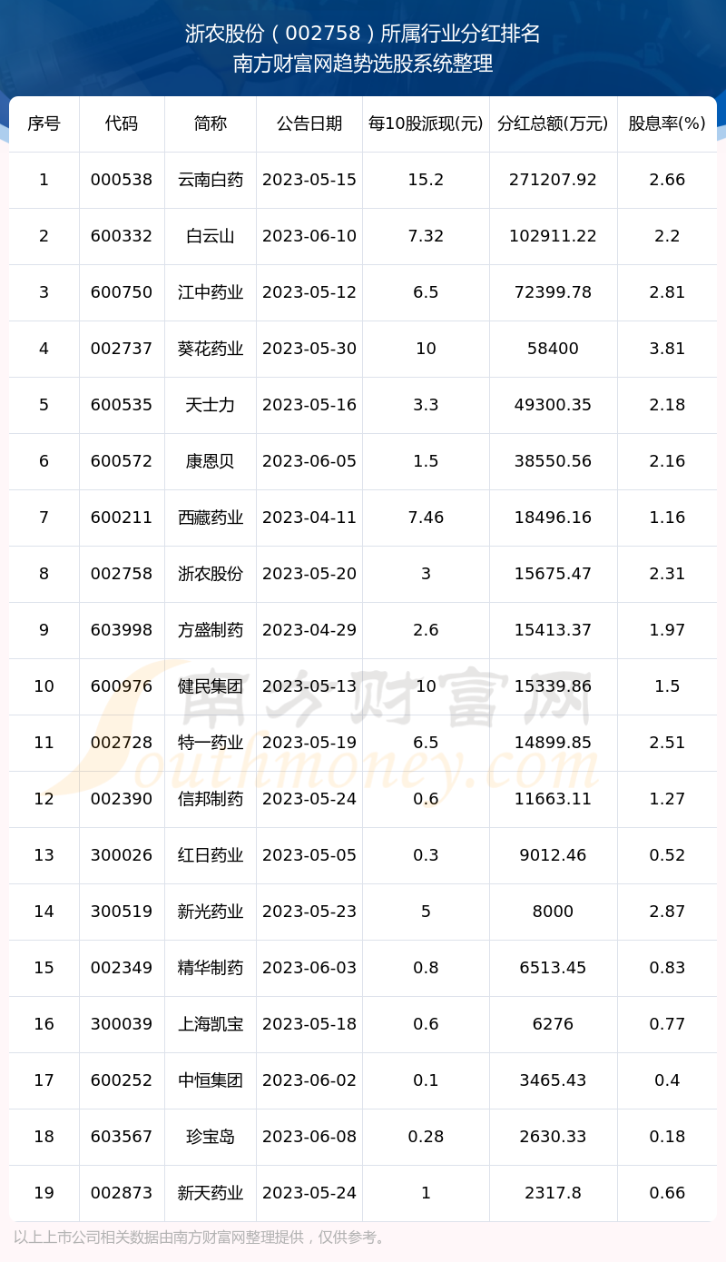
Task: Select stock code 002873
Action: point(122,1193)
